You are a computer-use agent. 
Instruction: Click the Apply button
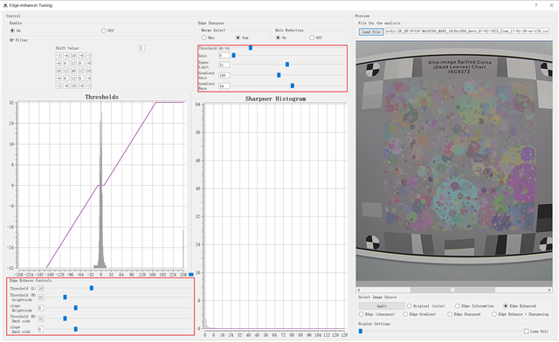click(x=382, y=306)
